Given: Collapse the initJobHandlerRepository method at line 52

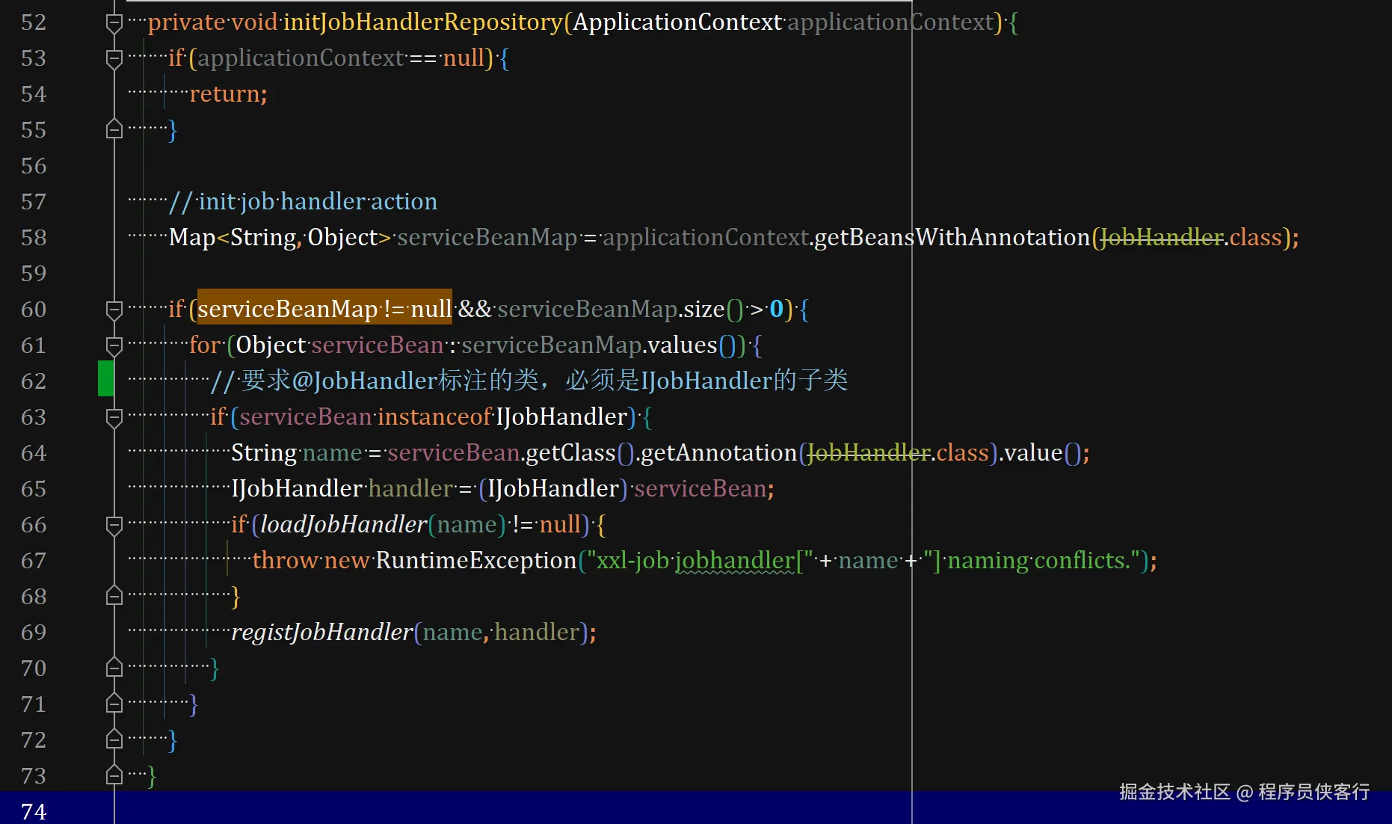Looking at the screenshot, I should click(114, 23).
